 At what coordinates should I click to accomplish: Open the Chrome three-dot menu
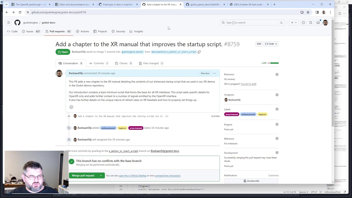point(330,12)
